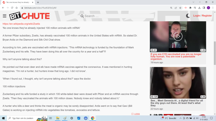Reload the current page
Screen dimensions: 216x121
(x=12, y=8)
